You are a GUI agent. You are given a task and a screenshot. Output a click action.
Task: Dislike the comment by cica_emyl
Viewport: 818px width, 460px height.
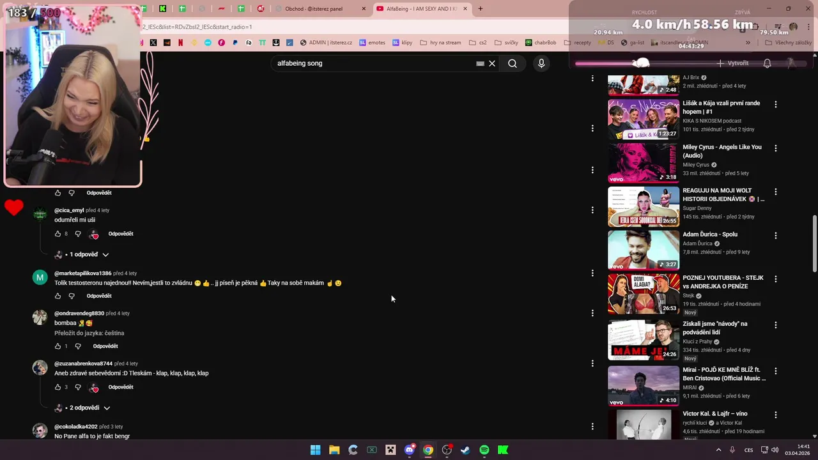coord(78,234)
